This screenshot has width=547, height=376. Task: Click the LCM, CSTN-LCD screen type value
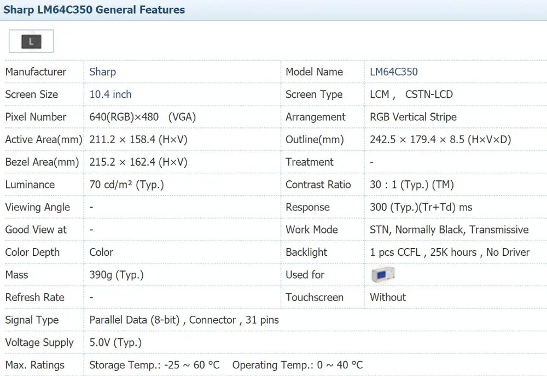[411, 95]
